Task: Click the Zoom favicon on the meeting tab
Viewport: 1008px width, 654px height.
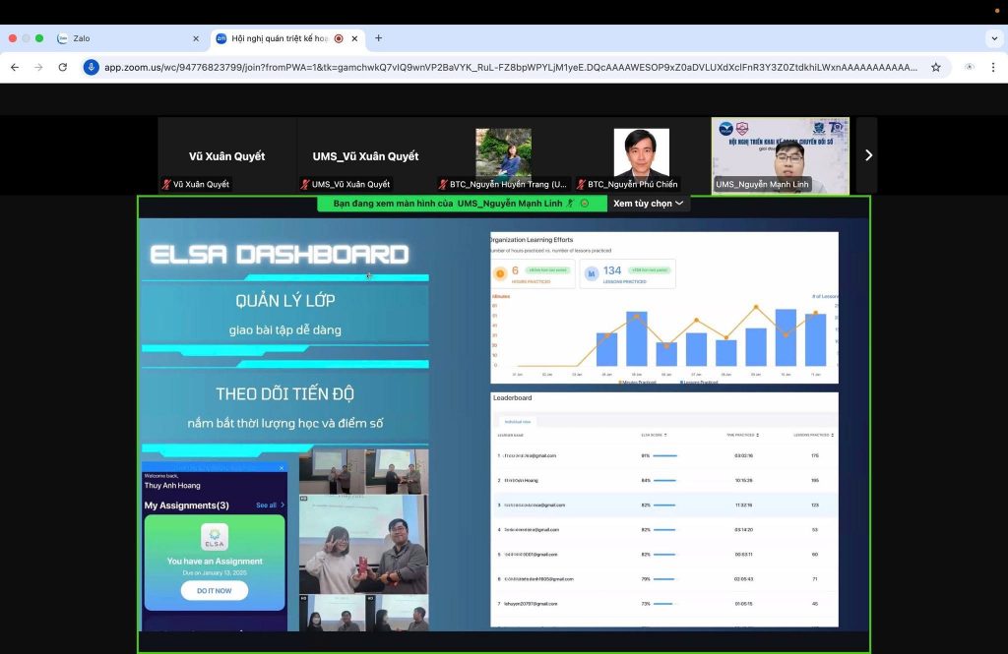Action: (221, 38)
